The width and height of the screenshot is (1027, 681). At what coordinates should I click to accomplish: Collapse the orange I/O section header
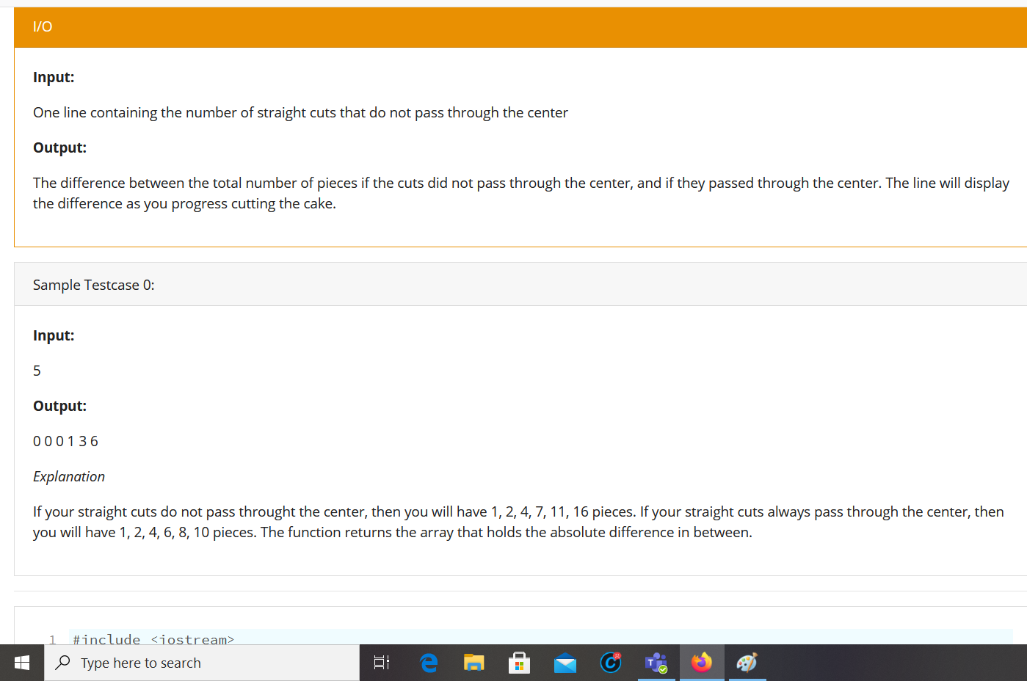(40, 26)
